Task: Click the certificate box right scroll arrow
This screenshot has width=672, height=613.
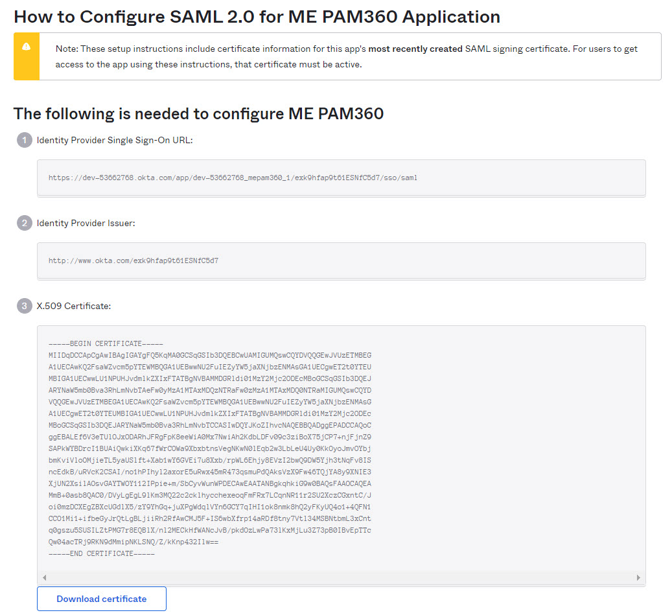Action: 638,577
